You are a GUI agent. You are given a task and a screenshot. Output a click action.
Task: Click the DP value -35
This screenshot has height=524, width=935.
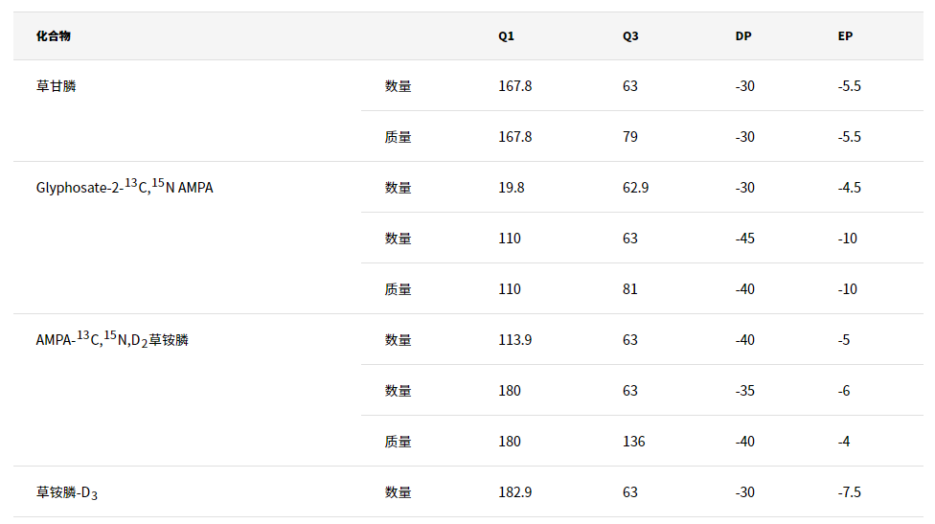pyautogui.click(x=745, y=391)
